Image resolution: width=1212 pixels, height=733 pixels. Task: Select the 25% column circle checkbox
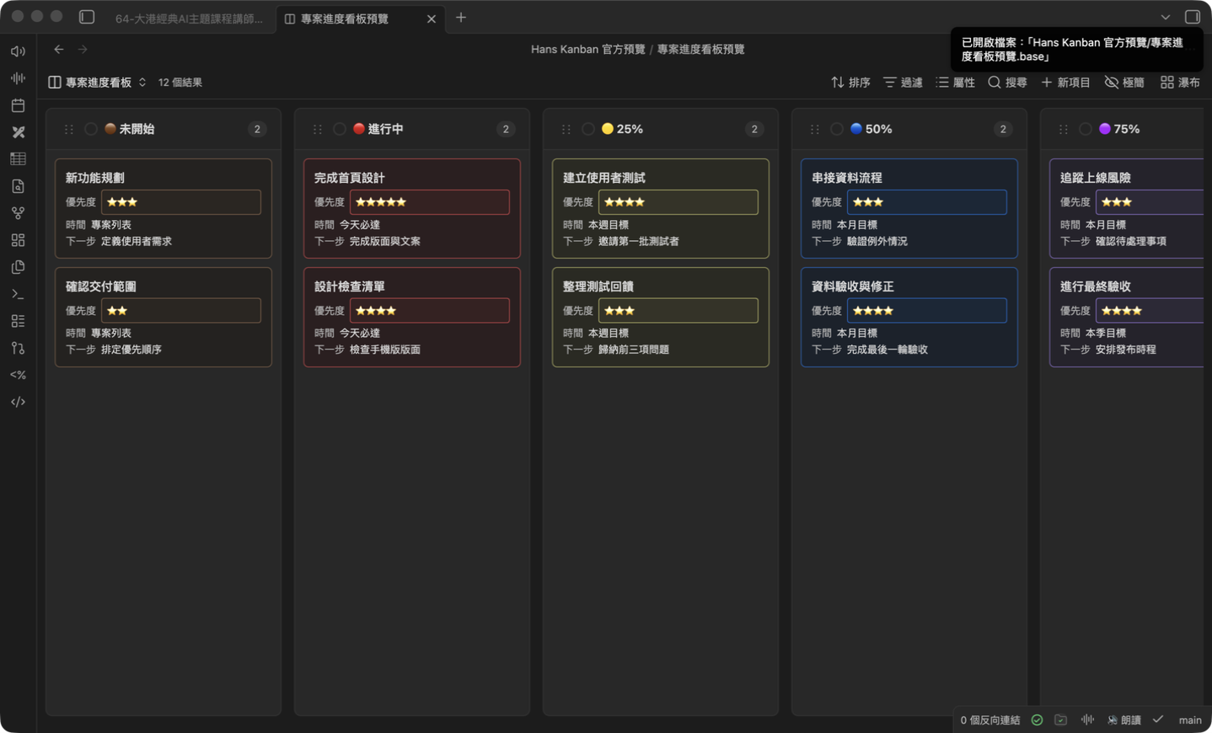pos(588,129)
